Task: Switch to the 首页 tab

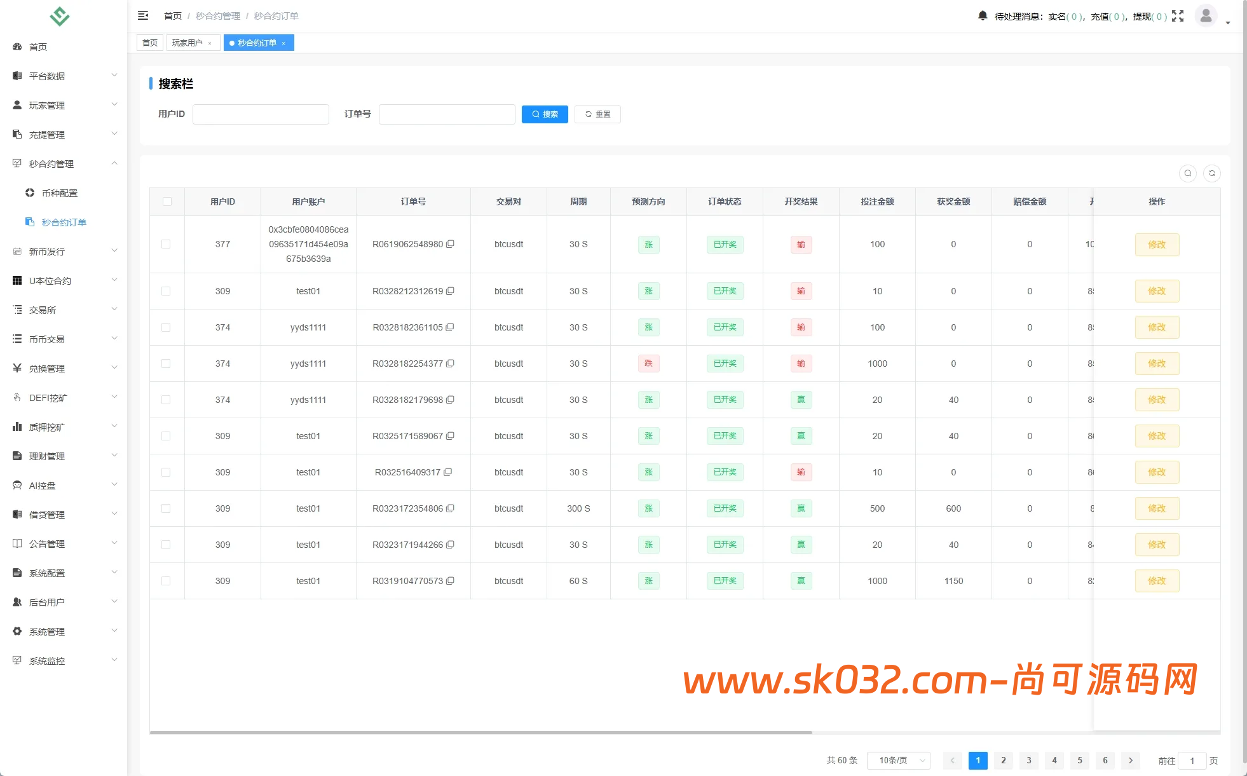Action: 150,43
